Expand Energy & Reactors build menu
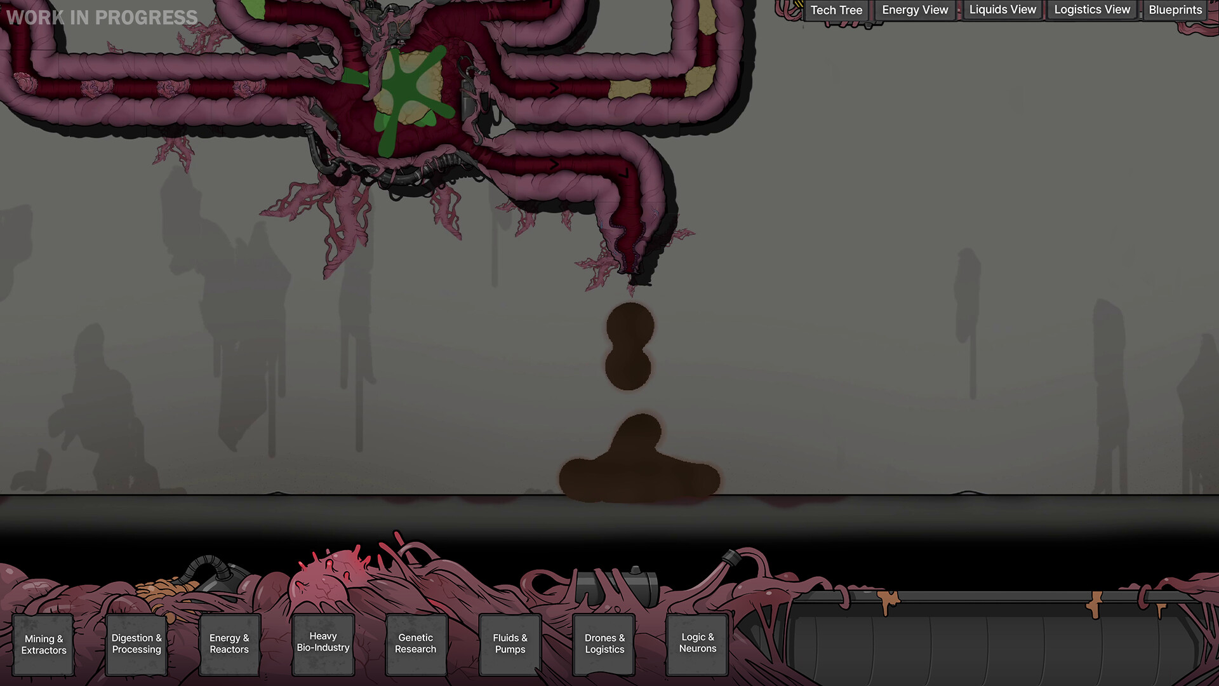Screen dimensions: 1219x686 click(229, 643)
